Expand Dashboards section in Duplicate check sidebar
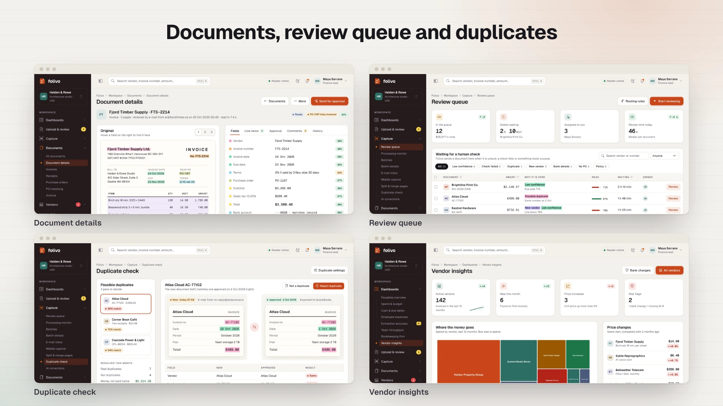 coord(85,289)
